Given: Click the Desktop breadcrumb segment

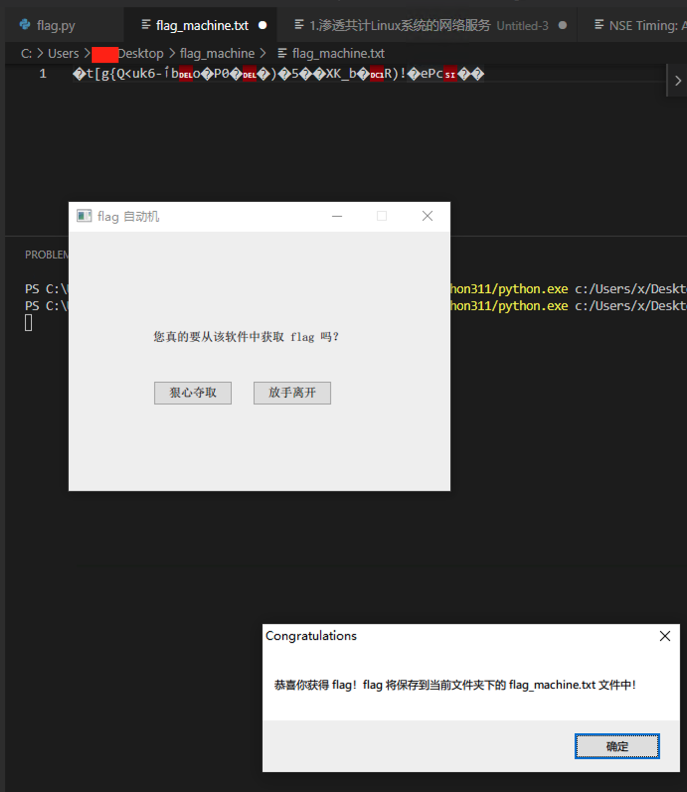Looking at the screenshot, I should coord(141,53).
